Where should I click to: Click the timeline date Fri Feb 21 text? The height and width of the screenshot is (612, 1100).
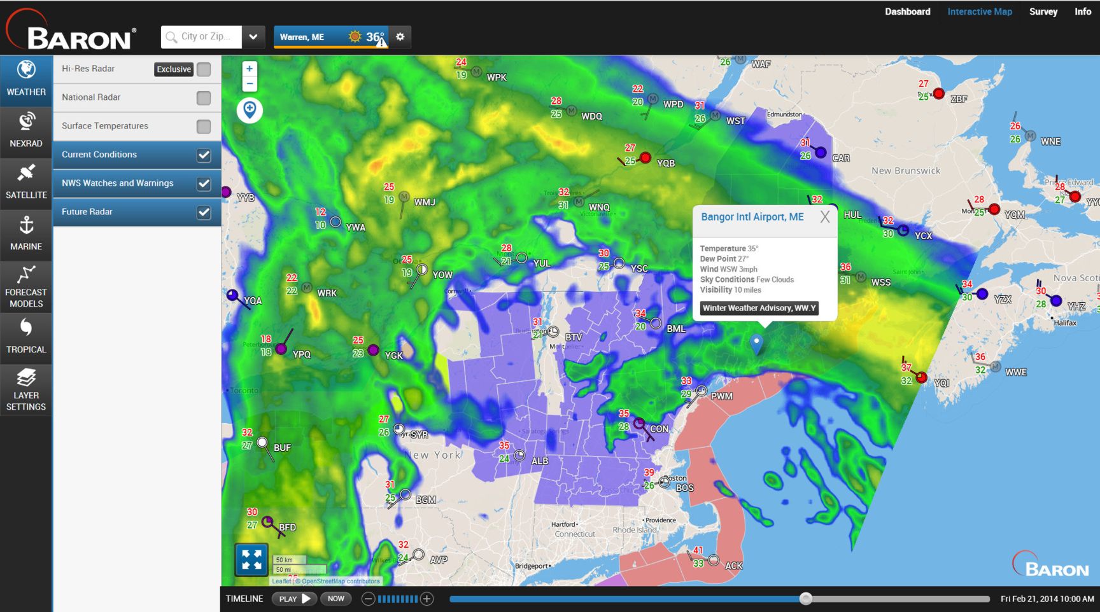tap(1047, 599)
